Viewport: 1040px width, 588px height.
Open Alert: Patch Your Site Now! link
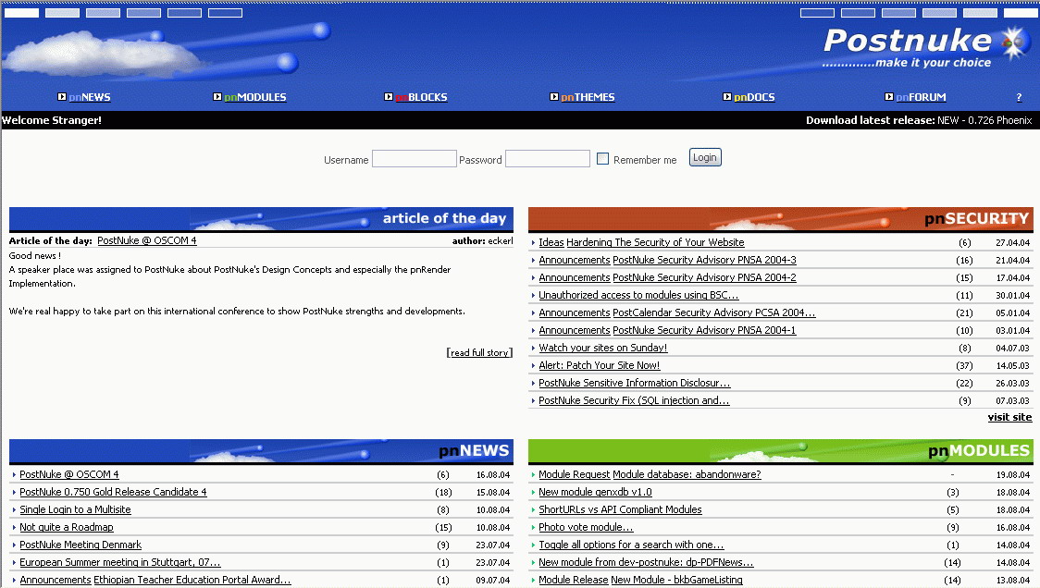point(599,365)
